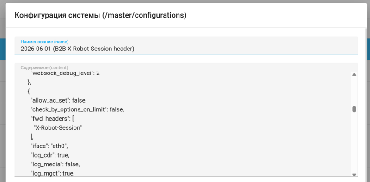Place cursor on the "log_cdr" line
Image resolution: width=370 pixels, height=182 pixels.
(x=50, y=155)
